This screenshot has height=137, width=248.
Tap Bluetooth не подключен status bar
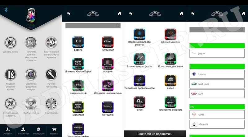coord(155,134)
